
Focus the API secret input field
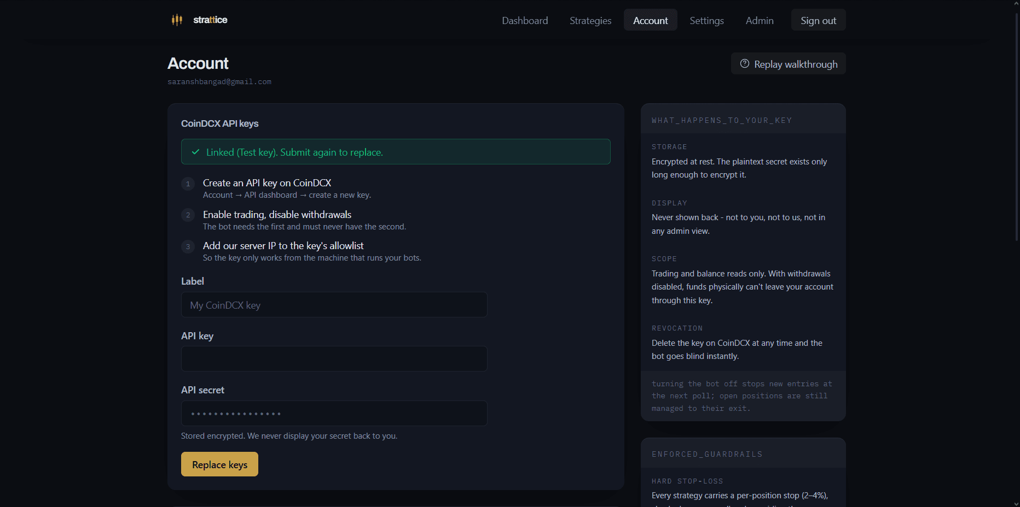pos(334,414)
